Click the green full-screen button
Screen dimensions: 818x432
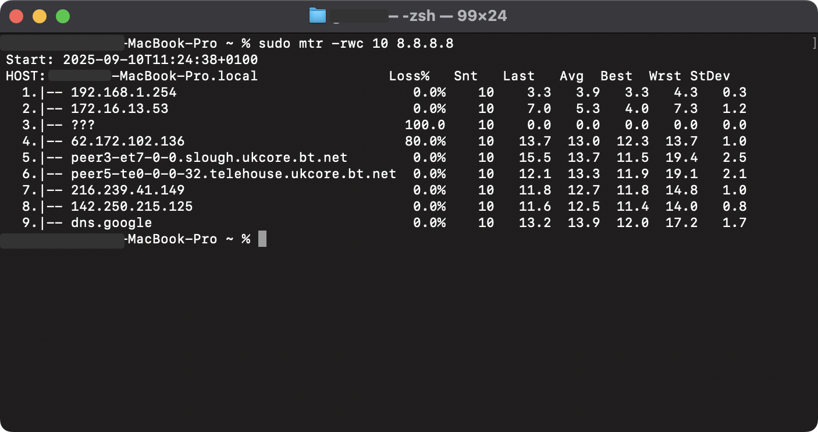point(62,16)
